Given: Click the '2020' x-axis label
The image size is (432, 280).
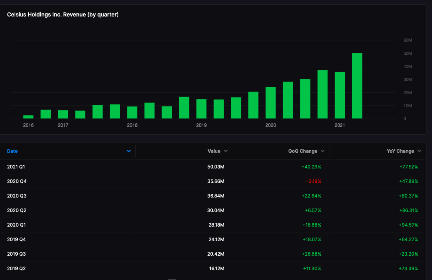Looking at the screenshot, I should pyautogui.click(x=270, y=125).
